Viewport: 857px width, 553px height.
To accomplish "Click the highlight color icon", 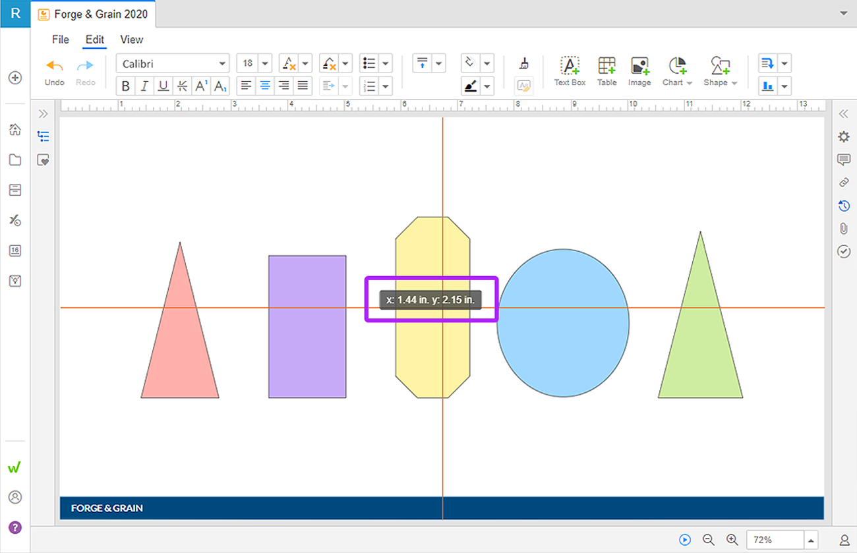I will point(329,64).
